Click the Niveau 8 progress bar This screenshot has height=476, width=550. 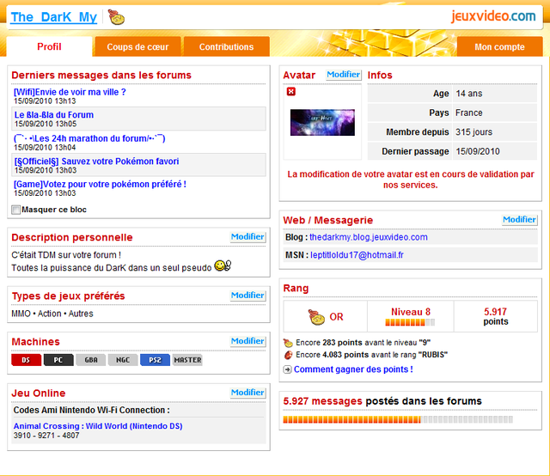tap(410, 323)
